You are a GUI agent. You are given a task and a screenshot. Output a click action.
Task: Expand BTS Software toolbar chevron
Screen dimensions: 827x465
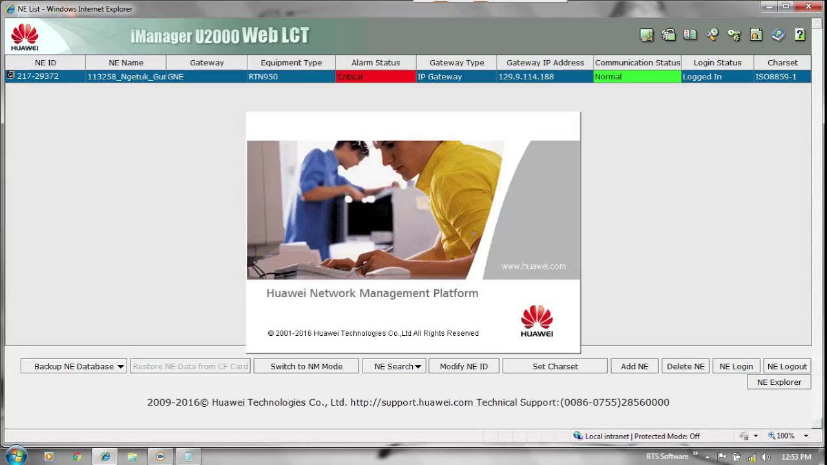point(696,455)
